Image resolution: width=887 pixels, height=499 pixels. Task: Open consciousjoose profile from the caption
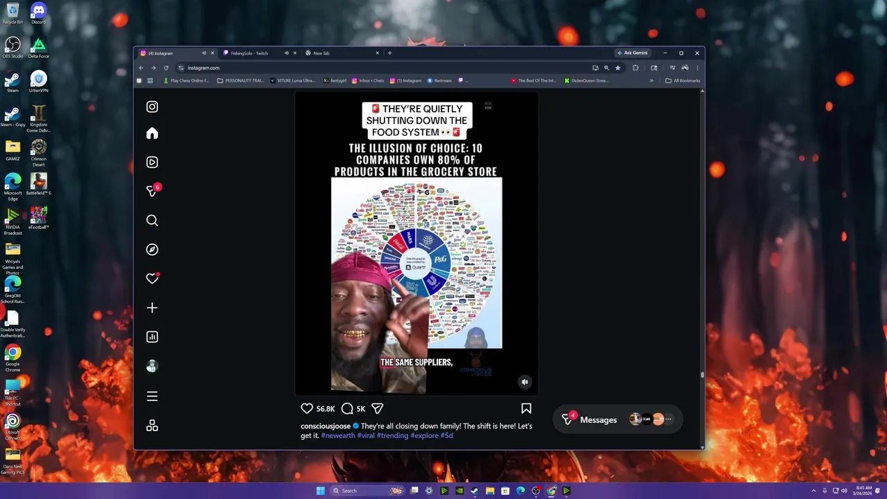(326, 426)
